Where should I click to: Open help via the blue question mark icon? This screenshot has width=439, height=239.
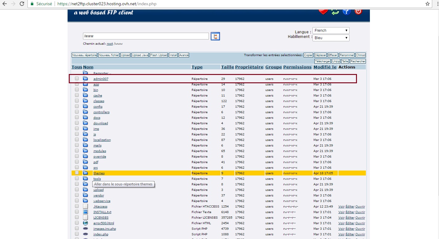click(346, 12)
